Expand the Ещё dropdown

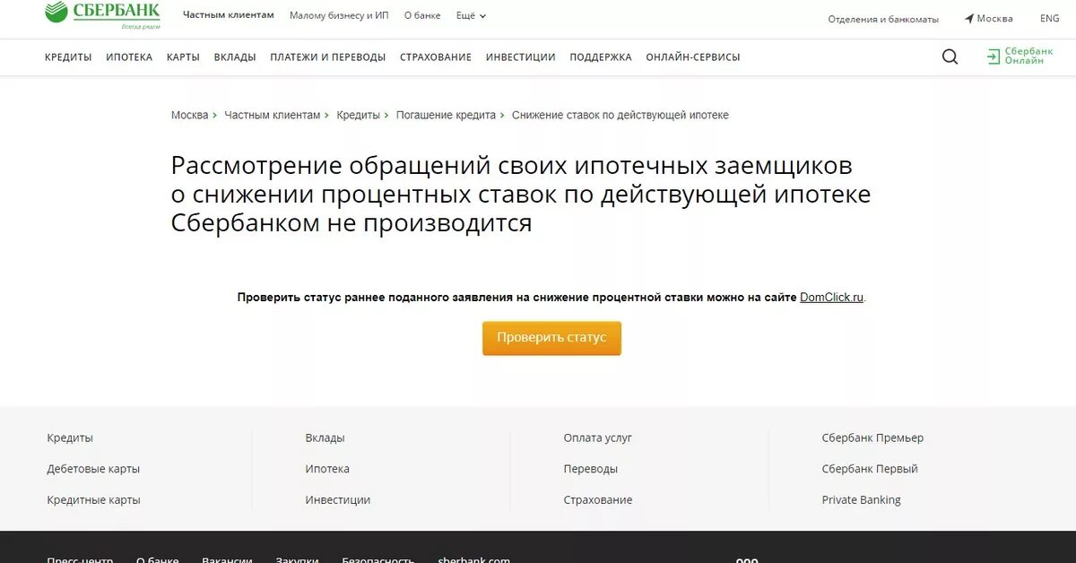point(471,16)
